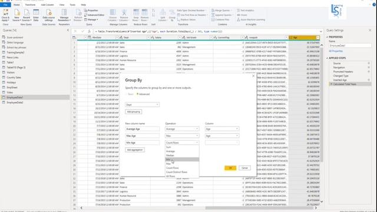Click the Refresh Preview icon
The image size is (377, 212).
(x=78, y=15)
